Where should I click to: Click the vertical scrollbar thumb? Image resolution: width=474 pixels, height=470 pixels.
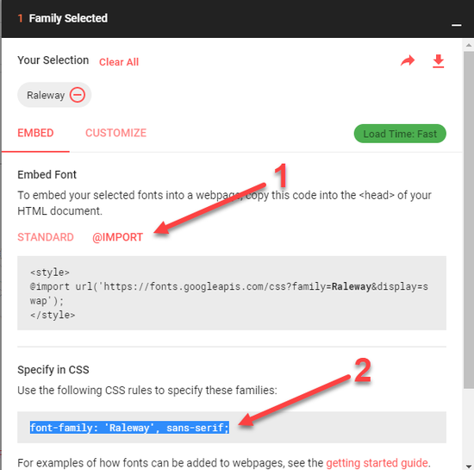pyautogui.click(x=469, y=220)
